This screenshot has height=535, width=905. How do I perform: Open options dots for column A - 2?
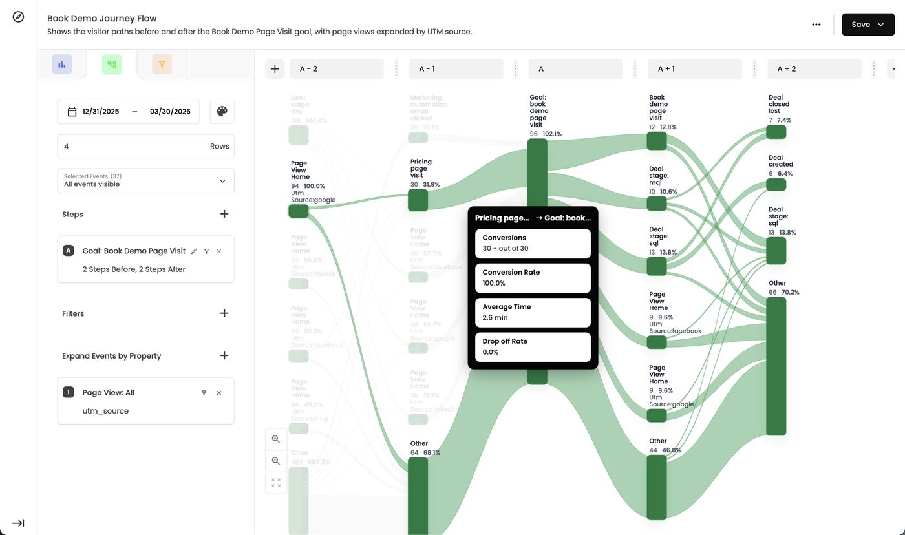point(396,69)
